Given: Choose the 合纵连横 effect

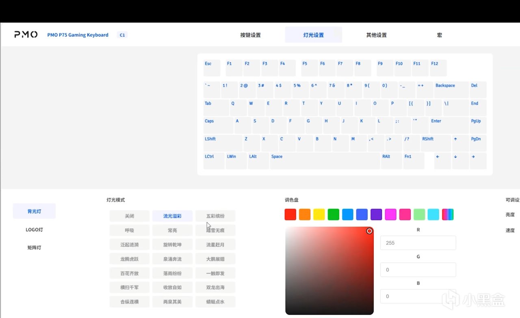Looking at the screenshot, I should point(130,302).
